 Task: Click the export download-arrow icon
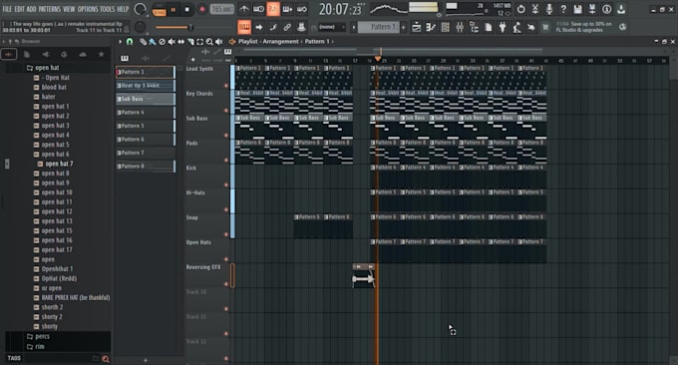pos(621,9)
